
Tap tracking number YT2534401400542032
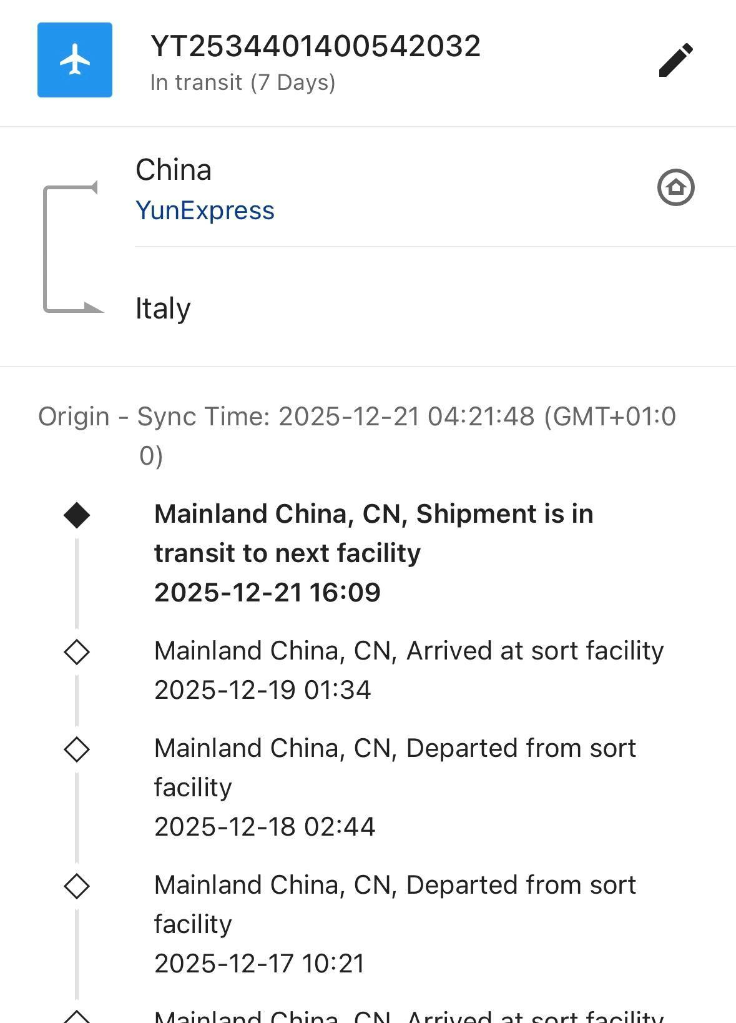point(315,46)
